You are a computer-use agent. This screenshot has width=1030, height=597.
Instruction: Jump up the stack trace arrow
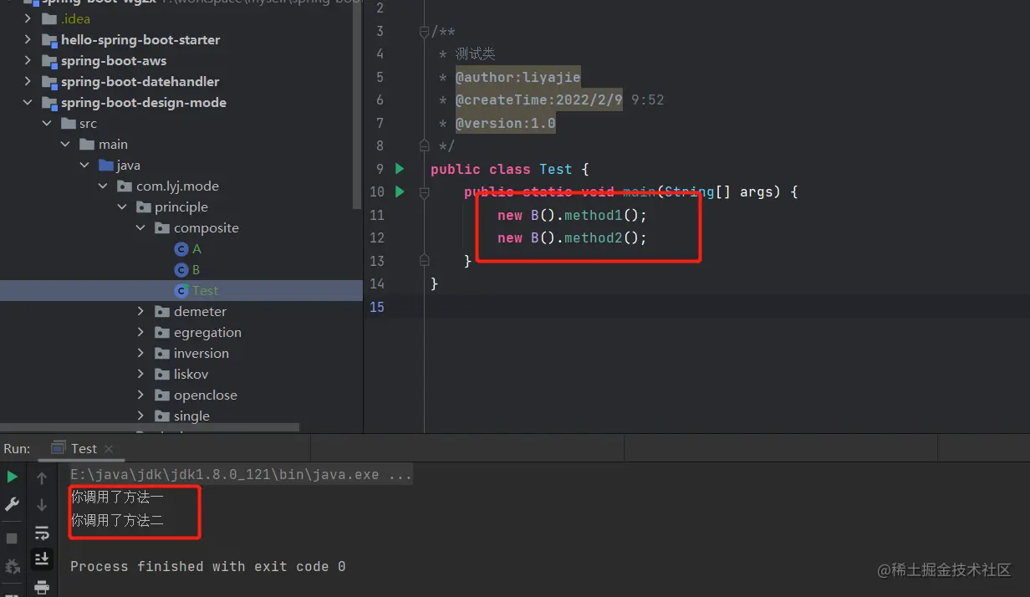click(x=42, y=478)
